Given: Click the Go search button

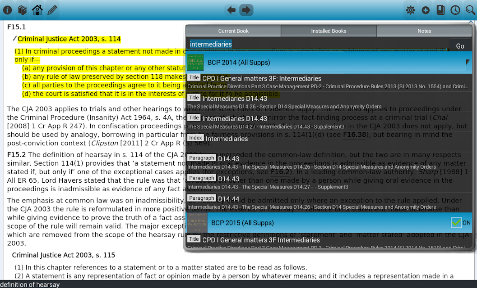Looking at the screenshot, I should 460,46.
